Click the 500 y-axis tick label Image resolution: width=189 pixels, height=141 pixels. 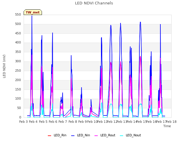pos(18,24)
